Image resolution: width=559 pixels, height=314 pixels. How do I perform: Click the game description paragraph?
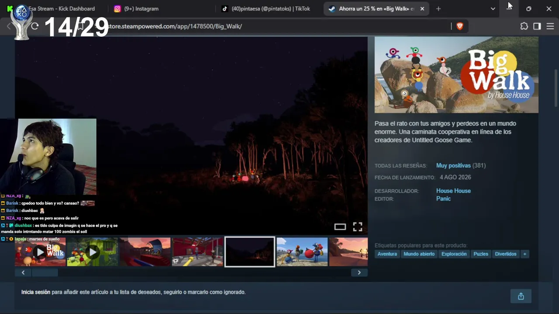pos(445,132)
